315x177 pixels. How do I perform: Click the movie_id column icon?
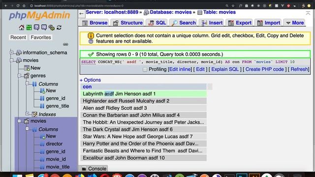[42, 159]
